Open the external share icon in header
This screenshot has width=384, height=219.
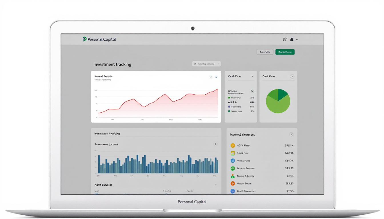(x=285, y=39)
